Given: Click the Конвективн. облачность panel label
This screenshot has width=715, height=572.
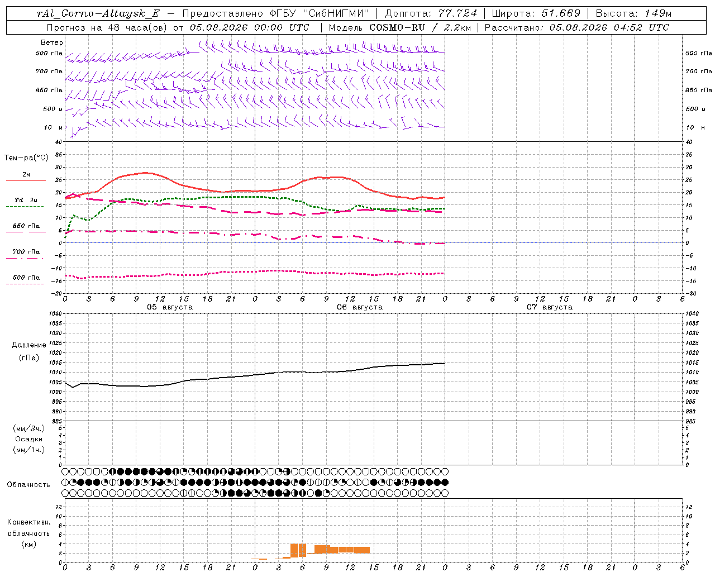Looking at the screenshot, I should (x=28, y=533).
